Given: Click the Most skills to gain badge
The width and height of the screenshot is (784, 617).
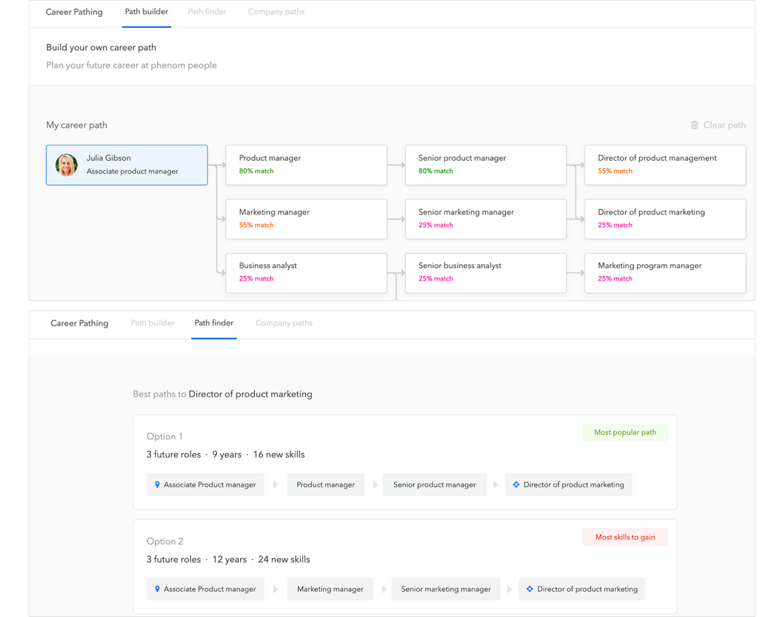Looking at the screenshot, I should click(625, 537).
